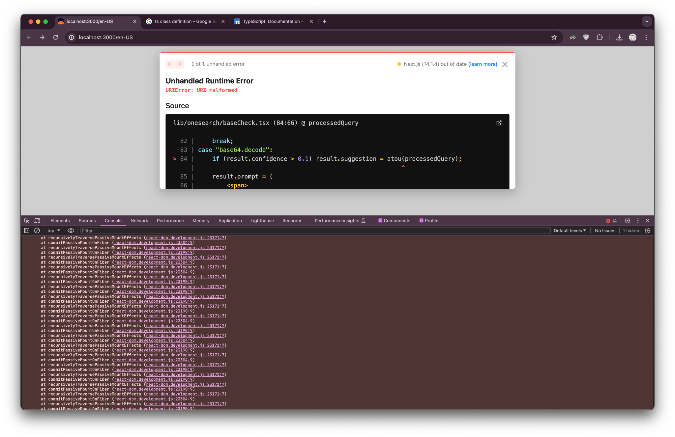Click the console sidebar toggle icon
The height and width of the screenshot is (437, 675).
(x=26, y=231)
